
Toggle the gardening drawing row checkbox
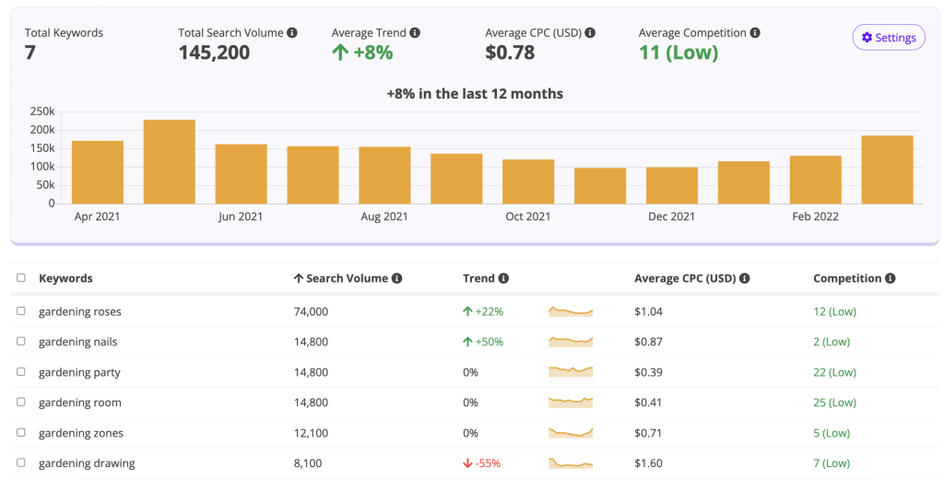pos(21,463)
